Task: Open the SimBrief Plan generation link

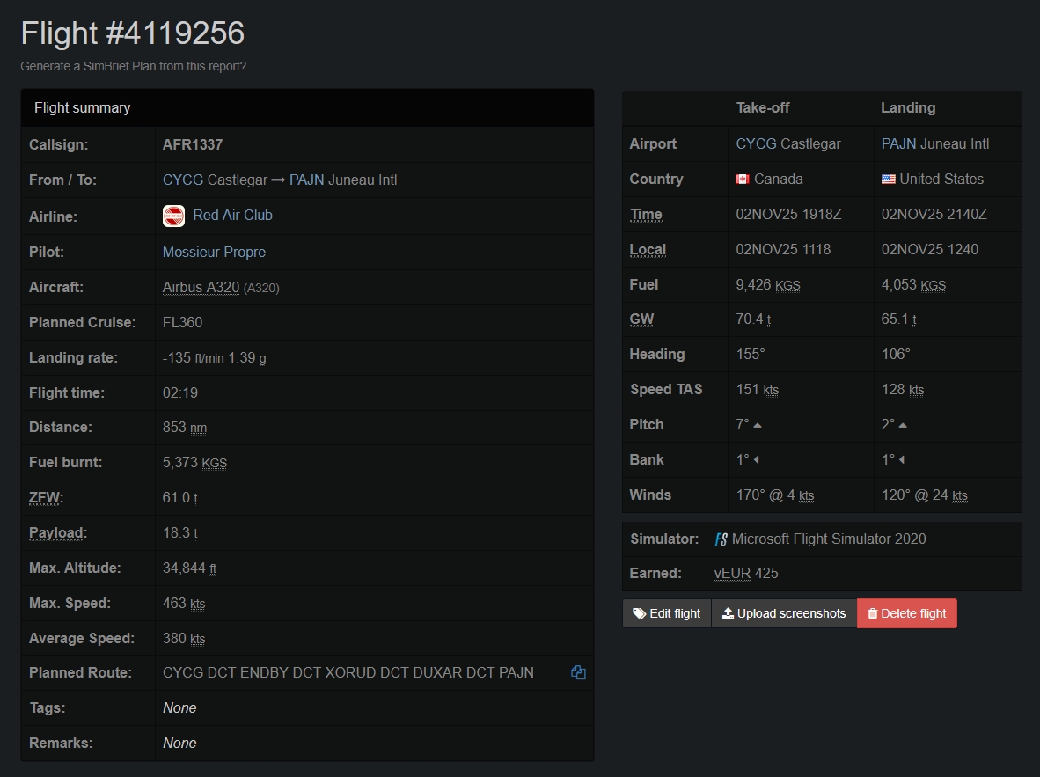Action: (133, 66)
